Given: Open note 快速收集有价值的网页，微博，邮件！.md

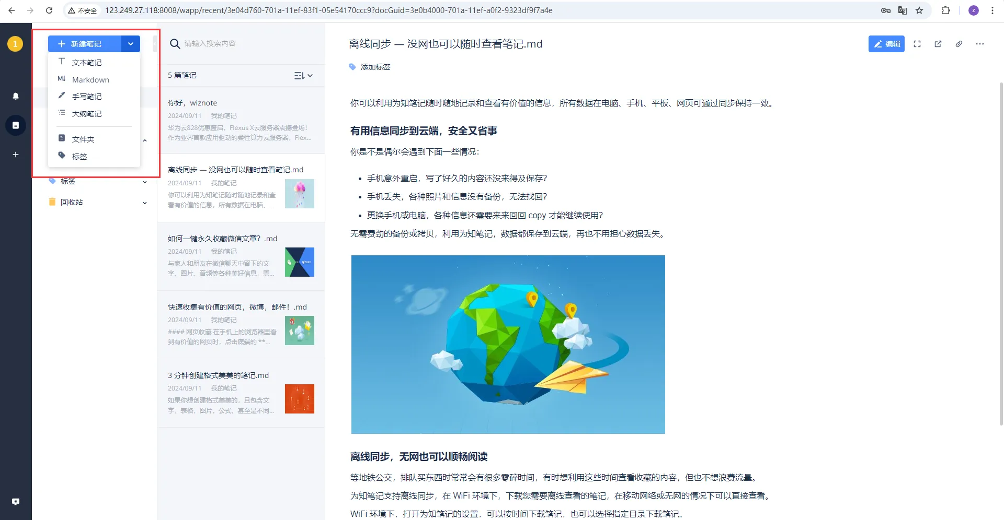Looking at the screenshot, I should 241,325.
